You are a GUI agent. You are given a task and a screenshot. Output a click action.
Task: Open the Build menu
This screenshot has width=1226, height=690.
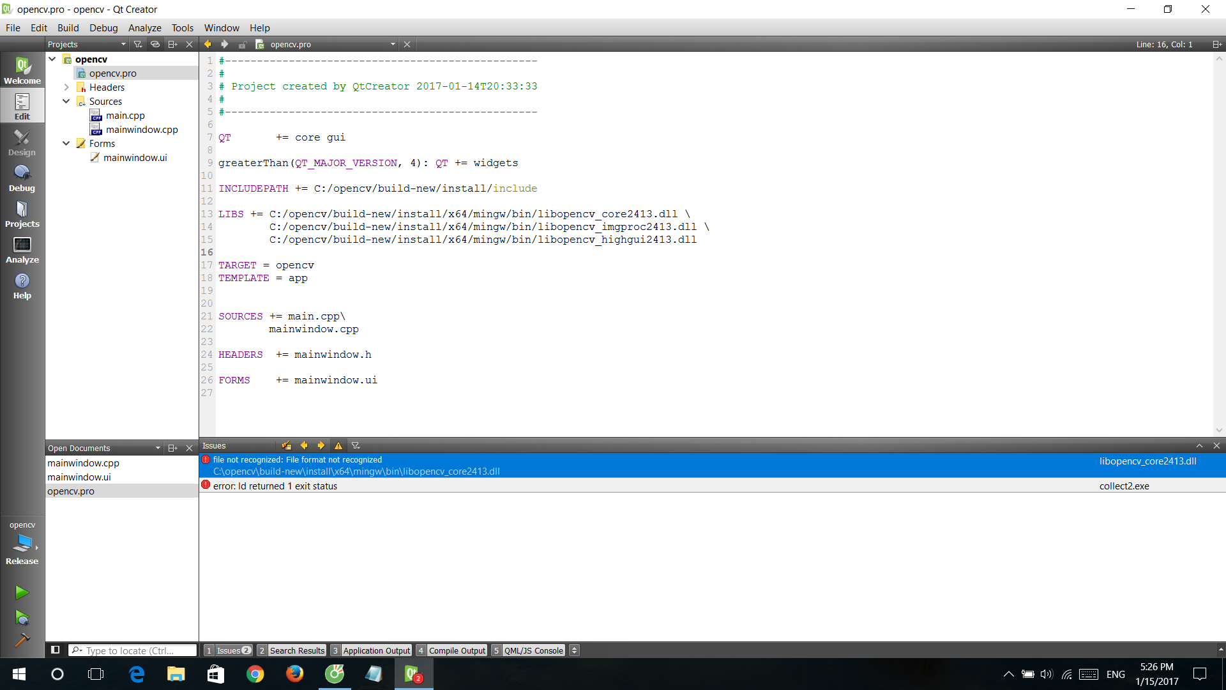pos(68,27)
